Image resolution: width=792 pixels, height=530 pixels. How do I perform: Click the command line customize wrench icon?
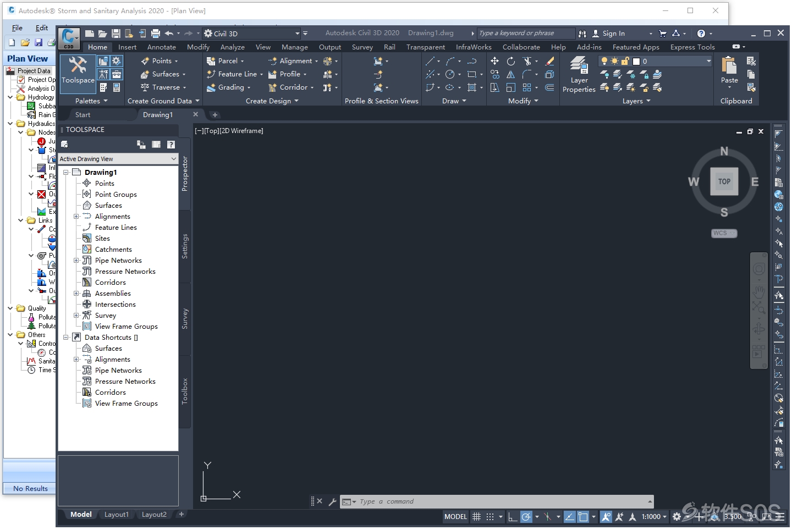[332, 501]
